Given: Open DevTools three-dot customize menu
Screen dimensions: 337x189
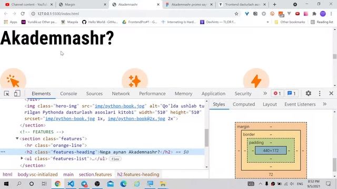Looking at the screenshot, I should pos(320,93).
